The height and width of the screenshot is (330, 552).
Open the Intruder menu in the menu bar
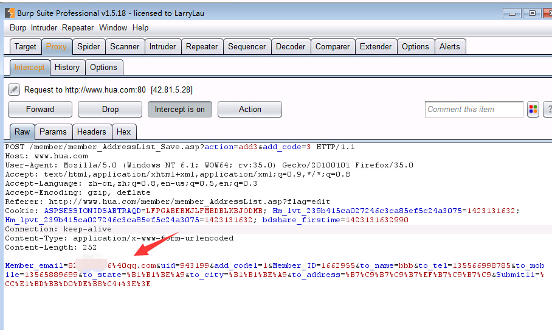pos(44,28)
